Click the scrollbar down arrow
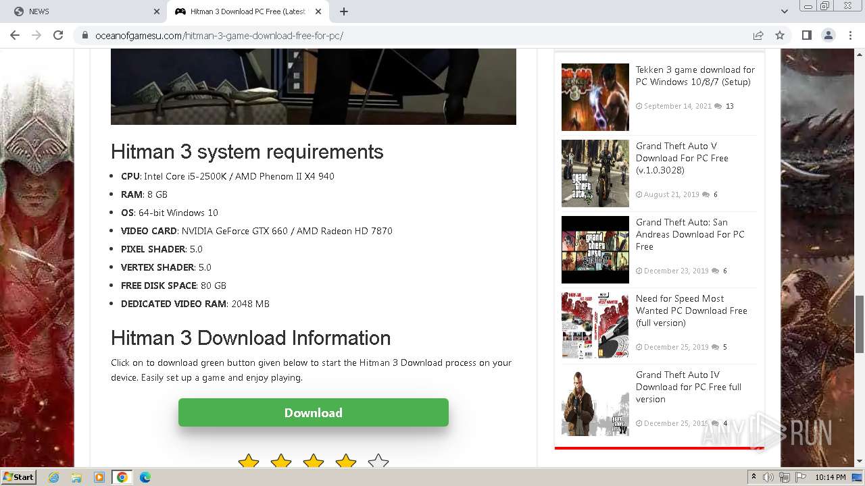The width and height of the screenshot is (865, 486). [860, 462]
